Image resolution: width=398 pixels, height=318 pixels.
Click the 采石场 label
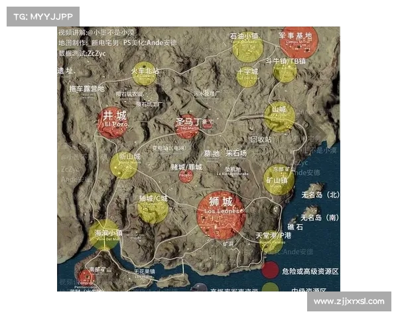coord(236,153)
